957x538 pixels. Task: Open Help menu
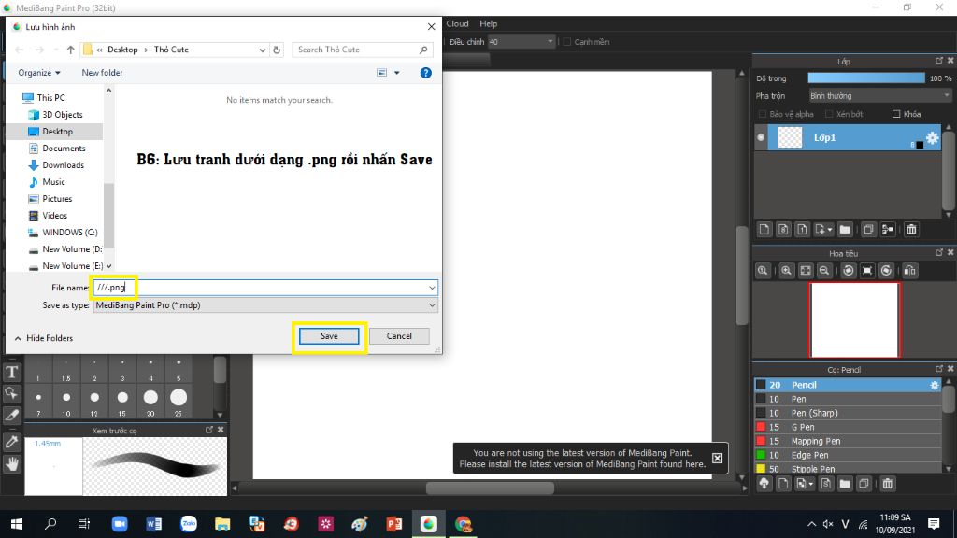pyautogui.click(x=488, y=23)
